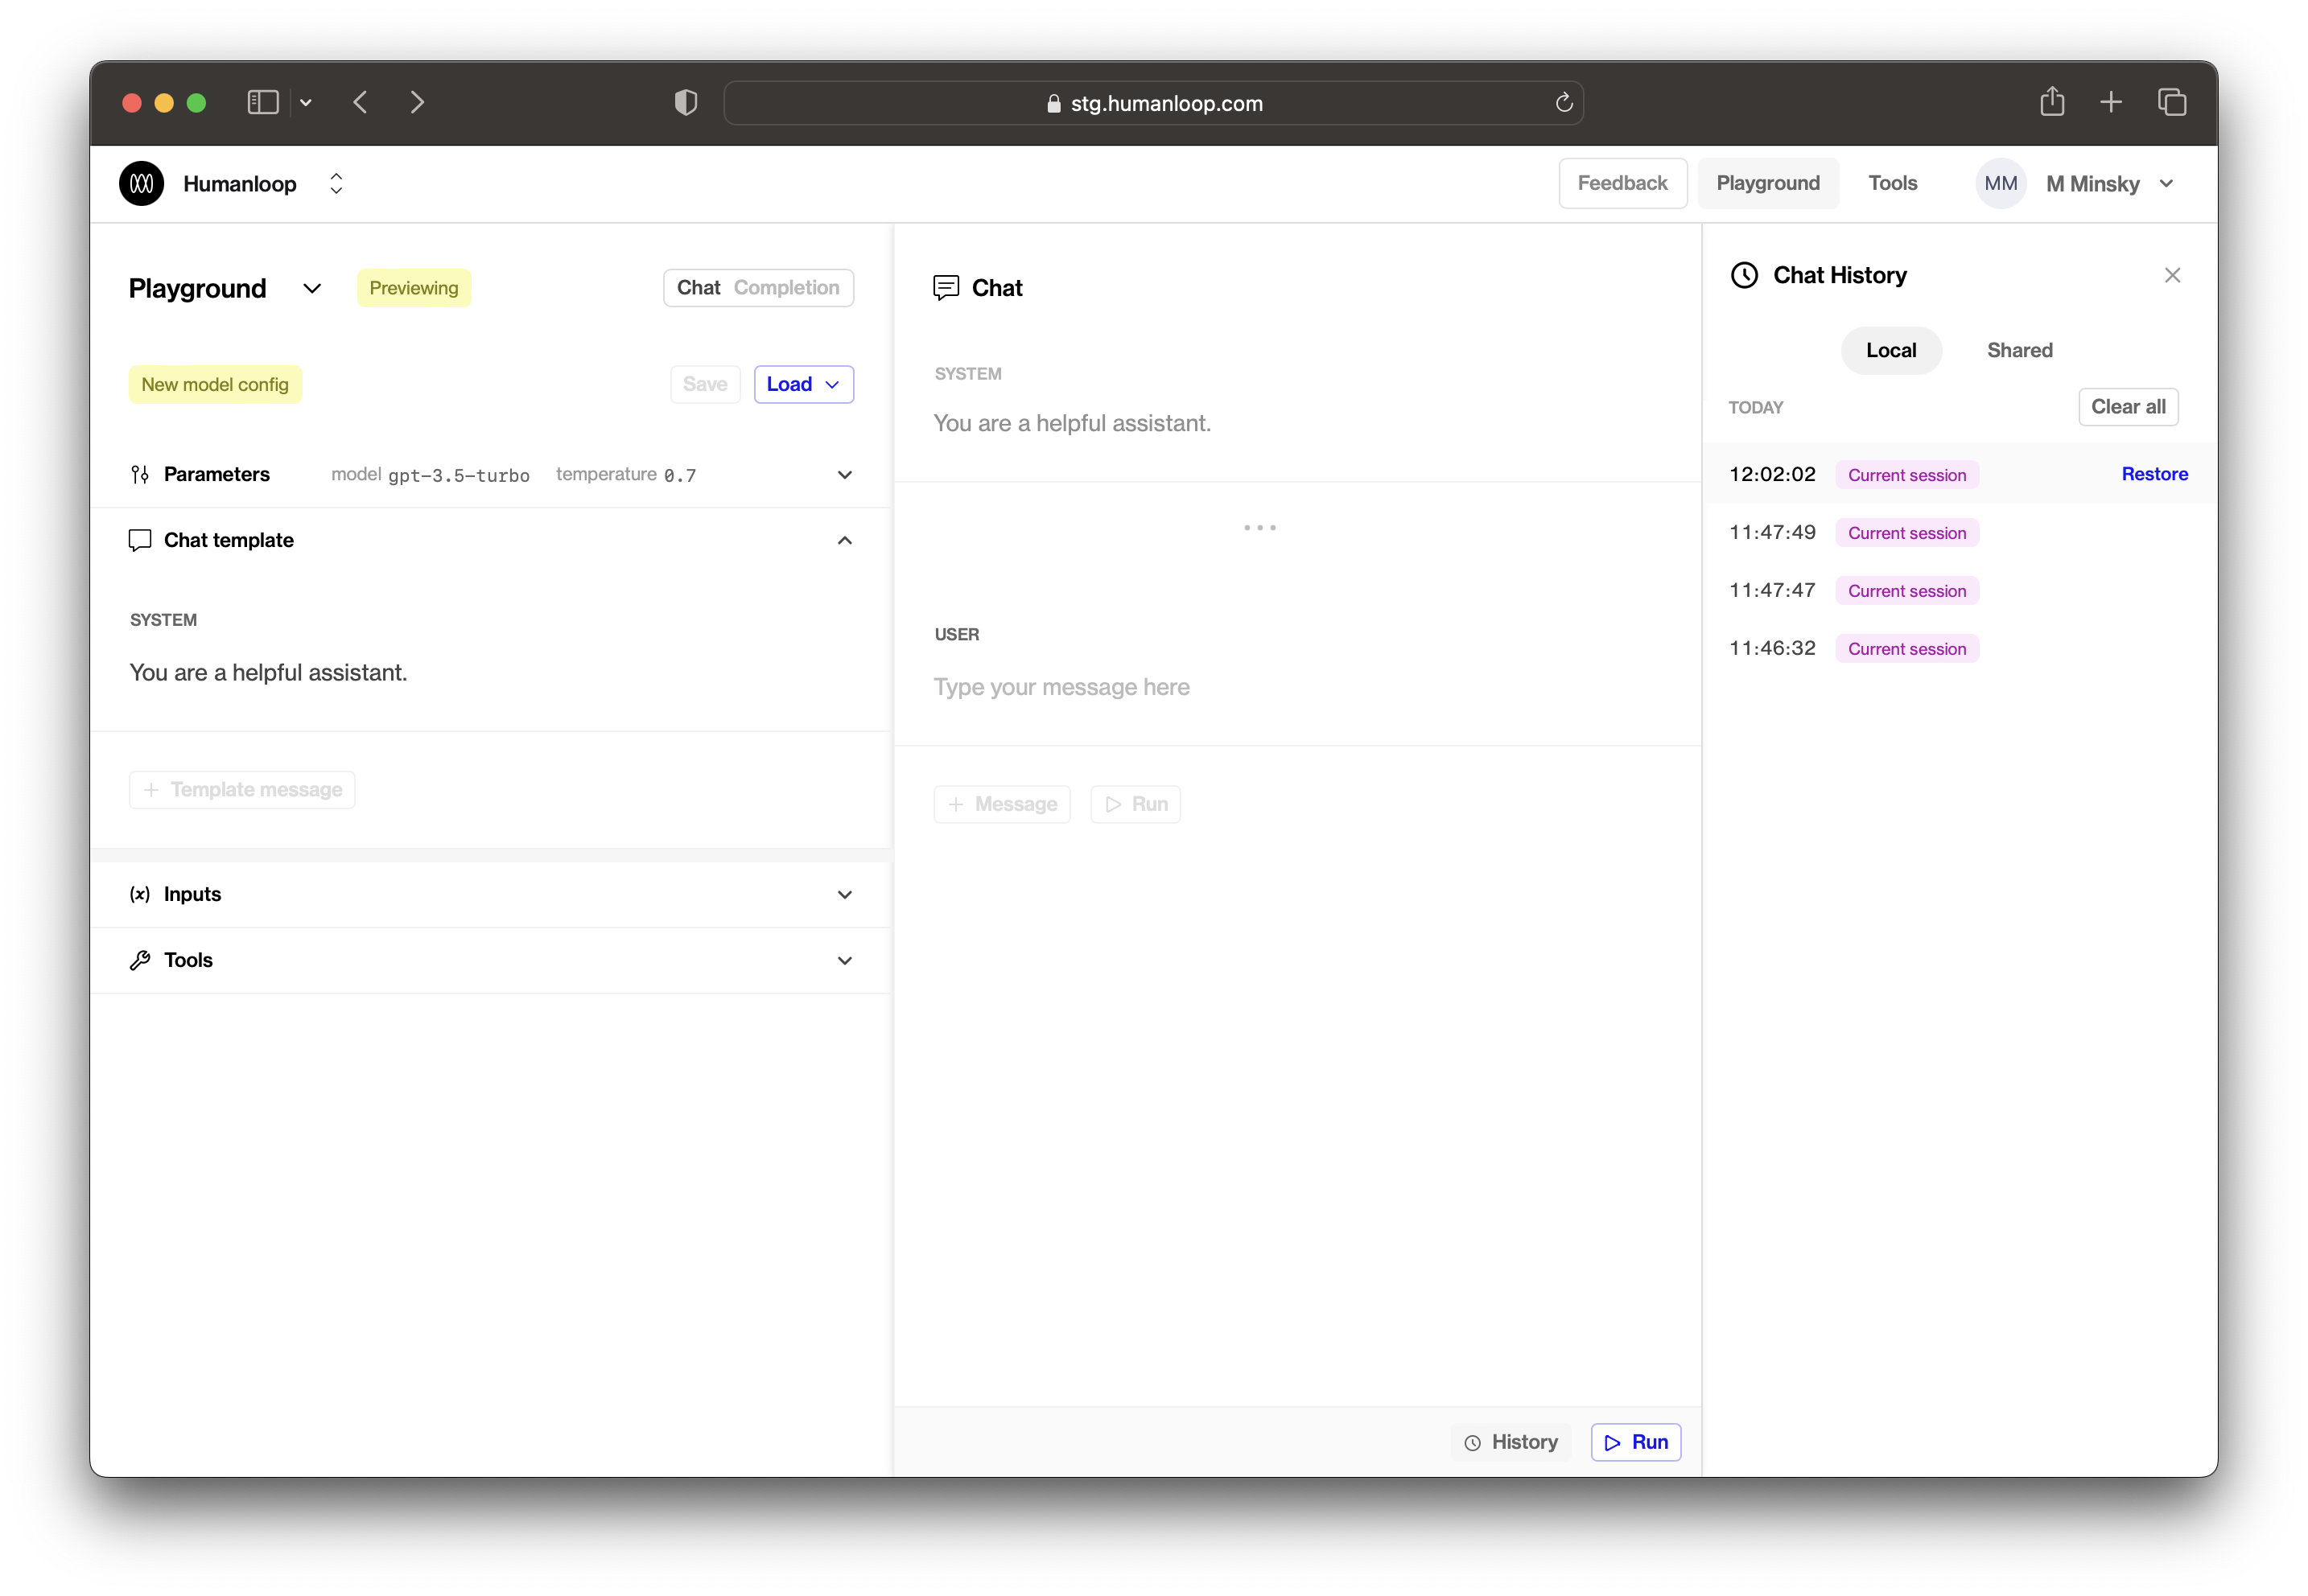Open a new Safari tab
2308x1596 pixels.
click(x=2111, y=103)
